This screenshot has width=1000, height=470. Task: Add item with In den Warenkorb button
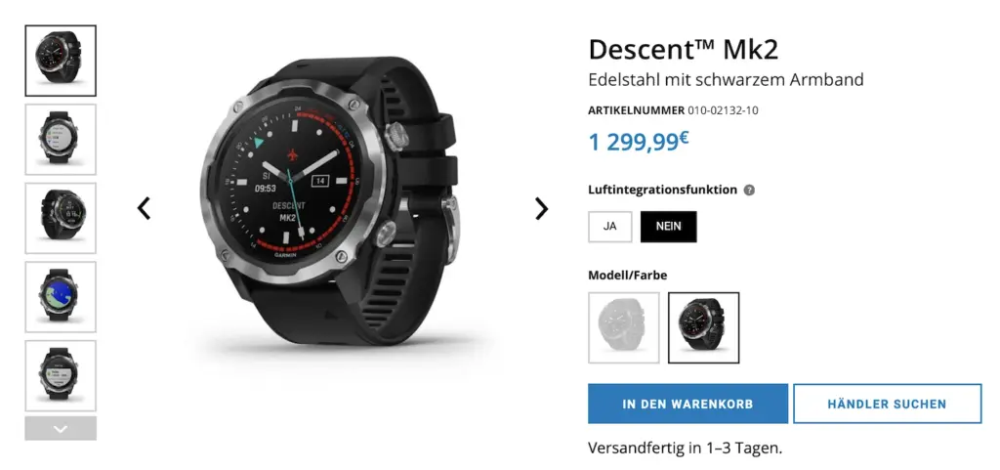(x=688, y=404)
